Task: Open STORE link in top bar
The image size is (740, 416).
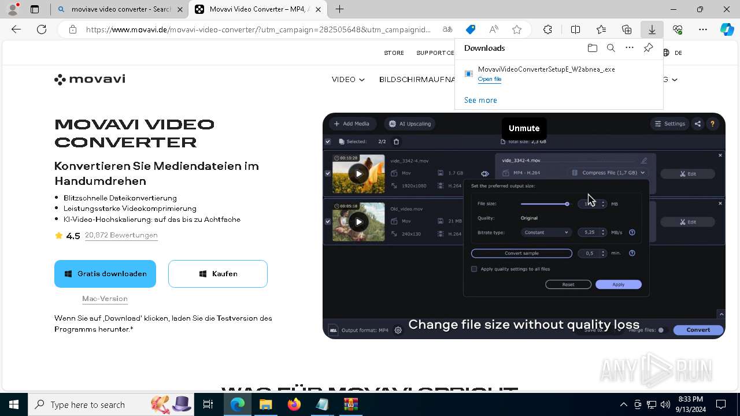Action: pyautogui.click(x=394, y=53)
